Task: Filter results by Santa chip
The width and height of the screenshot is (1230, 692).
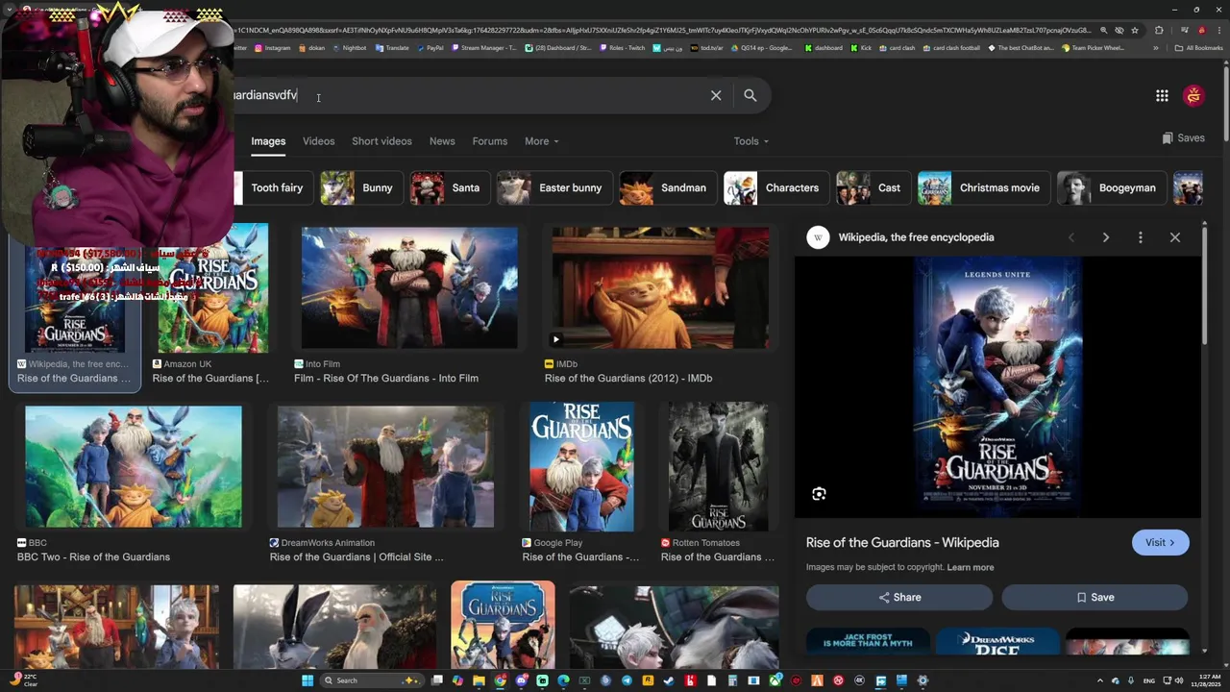Action: (449, 188)
